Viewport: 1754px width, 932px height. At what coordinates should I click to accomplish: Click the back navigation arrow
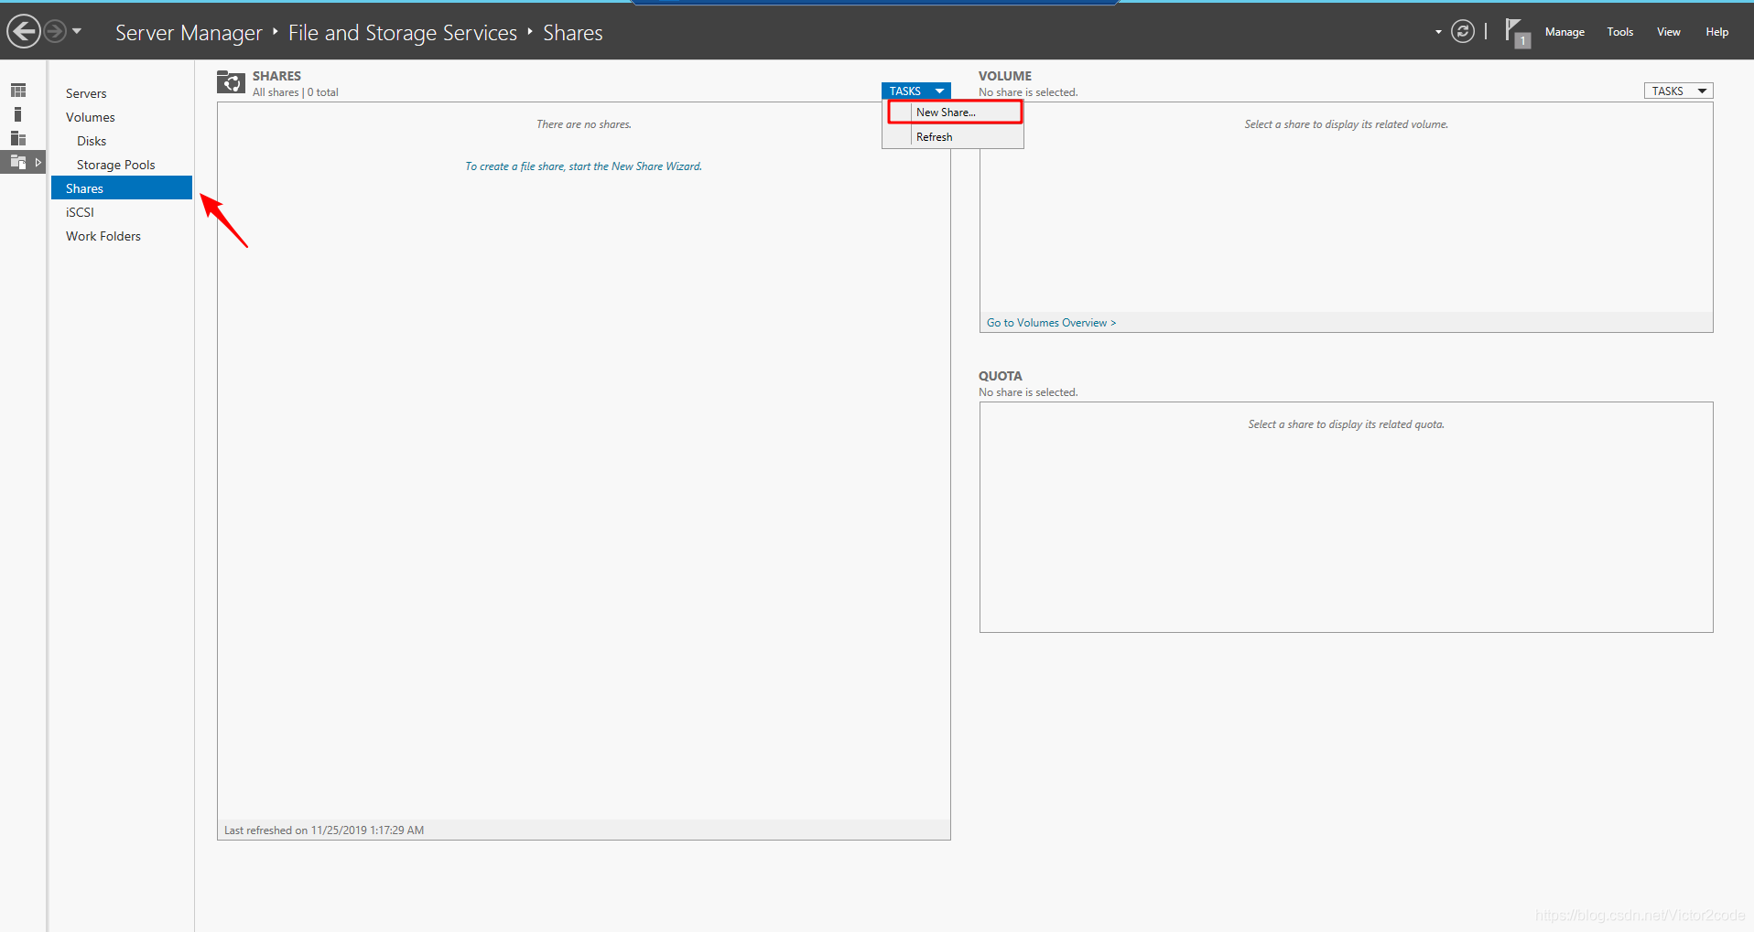click(23, 32)
